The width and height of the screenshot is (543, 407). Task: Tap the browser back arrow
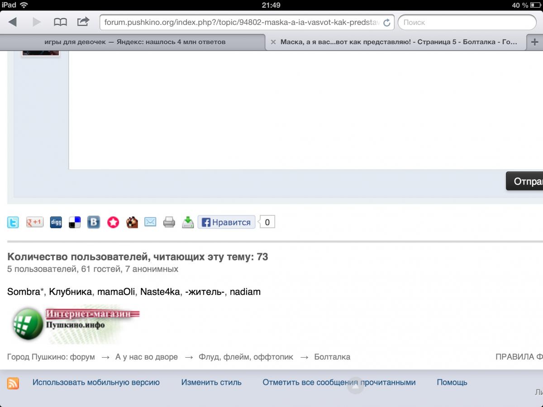coord(13,22)
